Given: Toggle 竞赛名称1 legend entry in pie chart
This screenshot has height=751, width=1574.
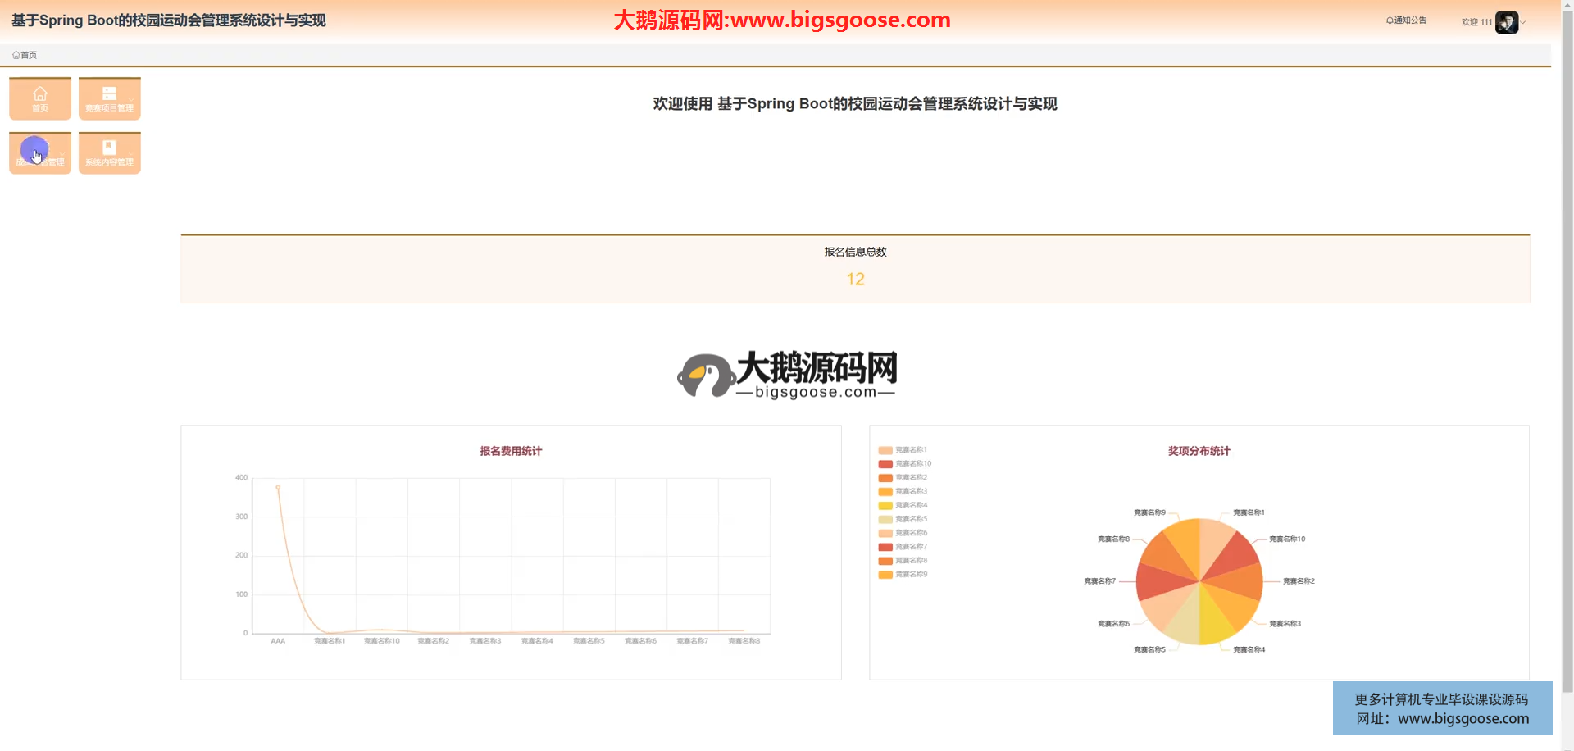Looking at the screenshot, I should click(903, 450).
